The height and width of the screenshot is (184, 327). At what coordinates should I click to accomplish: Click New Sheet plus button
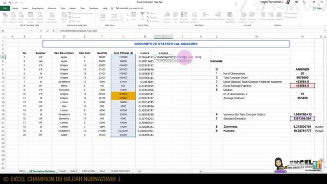tap(139, 171)
